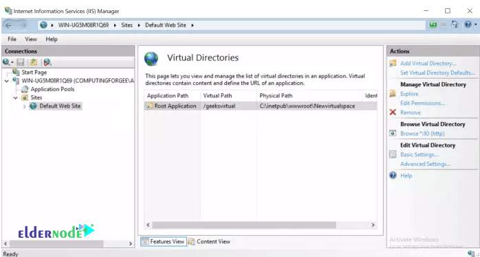Open the help icon in the top-right toolbar
This screenshot has width=480, height=257.
pos(468,25)
